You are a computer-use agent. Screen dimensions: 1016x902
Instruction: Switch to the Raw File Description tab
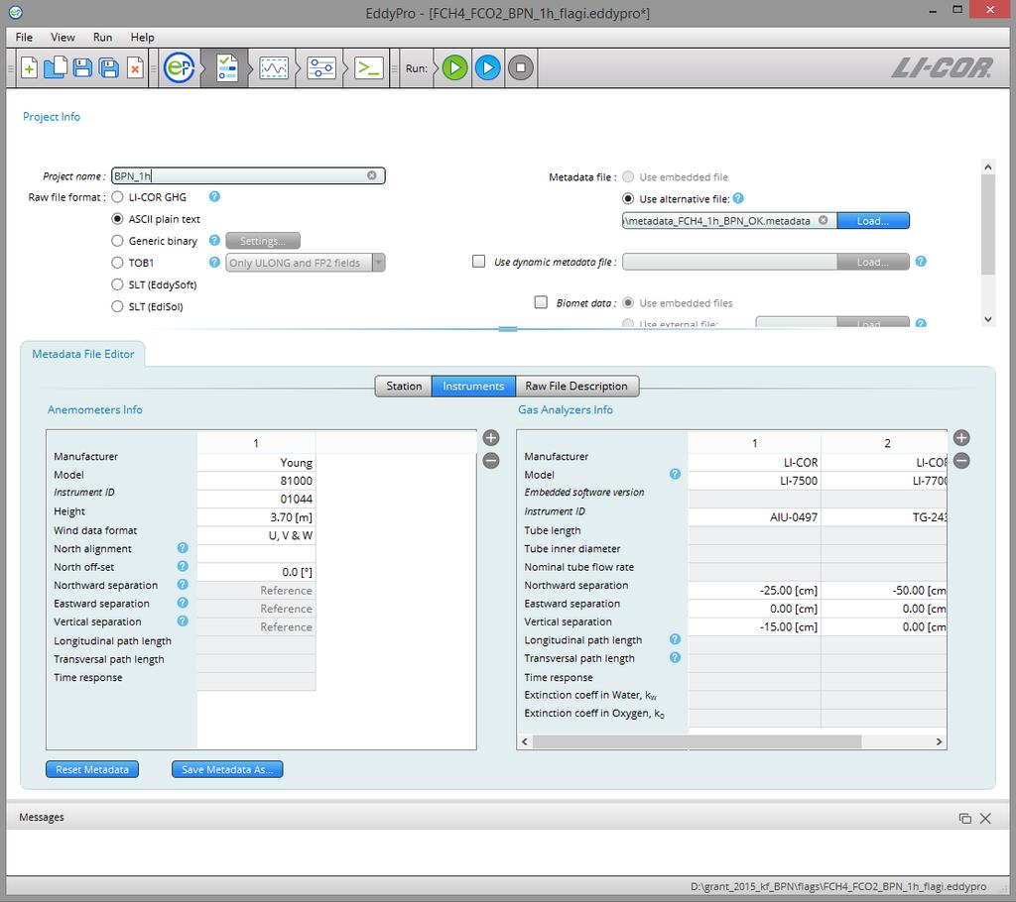576,386
